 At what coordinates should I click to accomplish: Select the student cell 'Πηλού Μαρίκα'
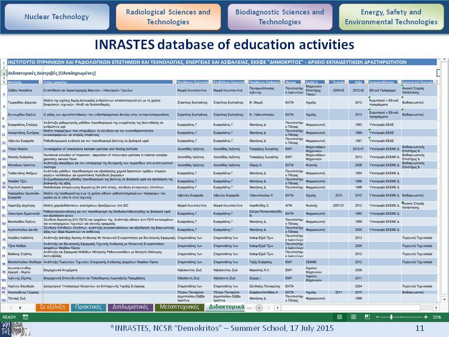(x=25, y=149)
